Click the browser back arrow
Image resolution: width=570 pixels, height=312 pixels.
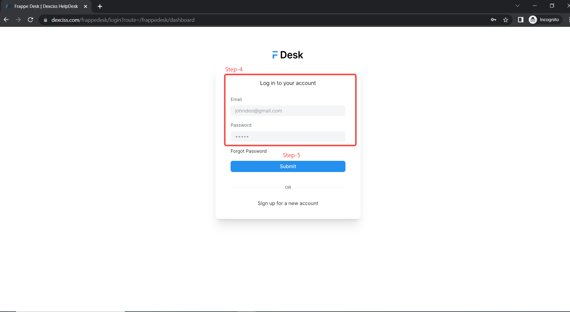[x=6, y=20]
